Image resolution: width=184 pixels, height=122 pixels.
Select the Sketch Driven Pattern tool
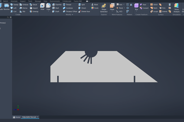pos(128,12)
